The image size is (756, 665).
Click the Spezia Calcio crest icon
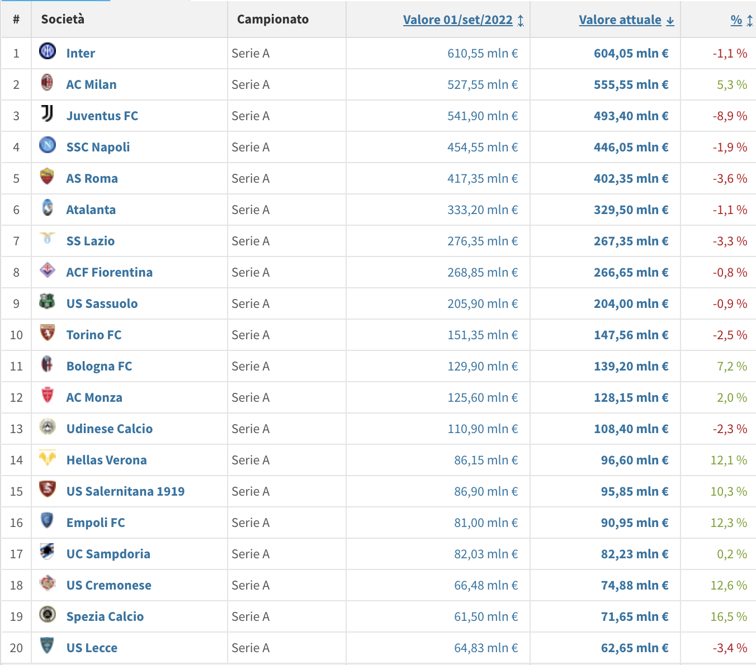pos(48,614)
